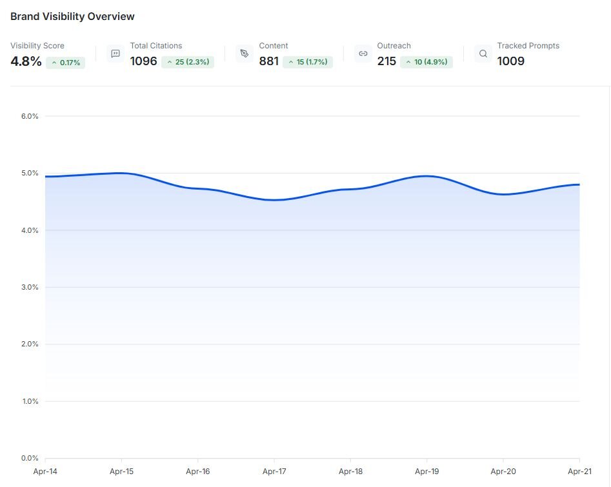Click the Apr-17 date on the x-axis
This screenshot has height=487, width=611.
point(274,472)
